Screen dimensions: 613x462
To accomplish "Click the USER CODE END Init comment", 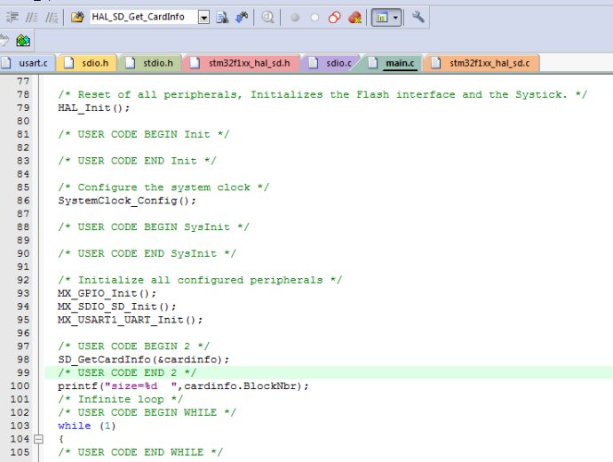I will click(x=137, y=161).
